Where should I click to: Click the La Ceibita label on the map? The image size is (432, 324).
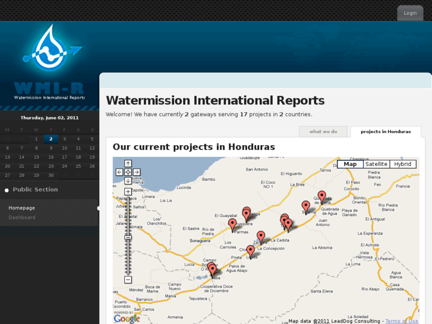[x=280, y=240]
